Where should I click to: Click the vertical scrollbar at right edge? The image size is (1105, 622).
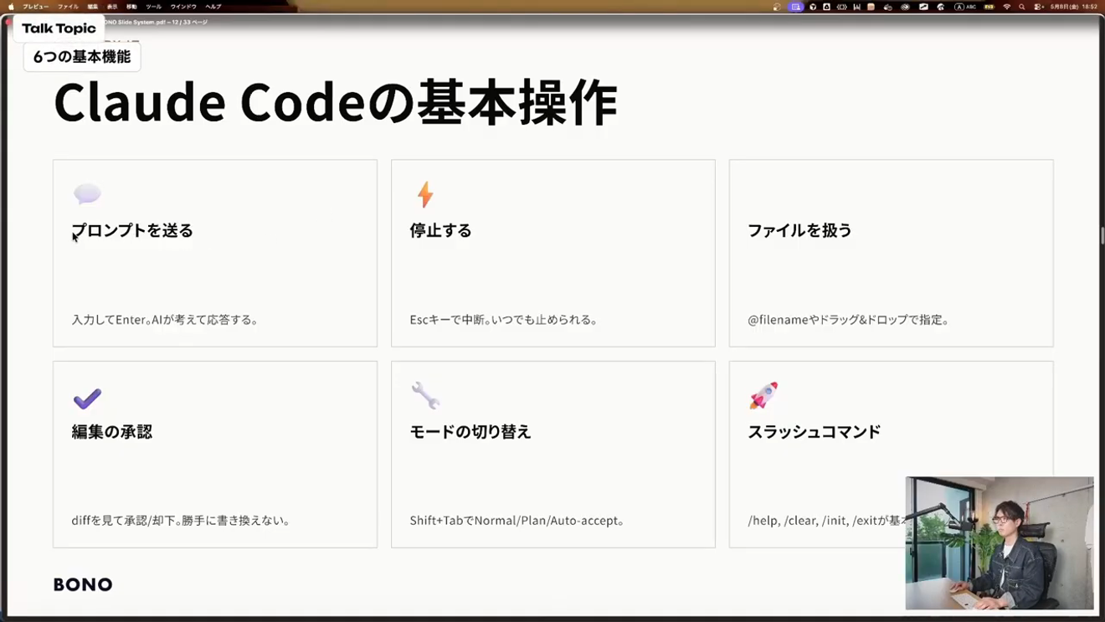coord(1102,234)
